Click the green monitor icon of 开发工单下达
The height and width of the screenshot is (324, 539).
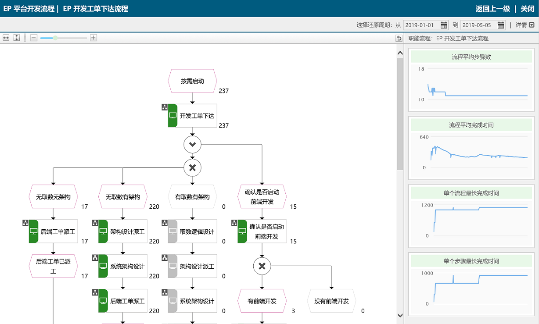[172, 116]
